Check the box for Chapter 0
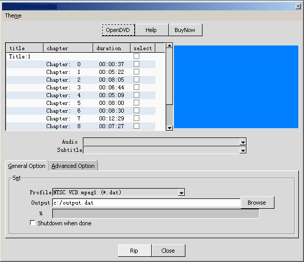Screen dimensions: 304x262 [136, 64]
